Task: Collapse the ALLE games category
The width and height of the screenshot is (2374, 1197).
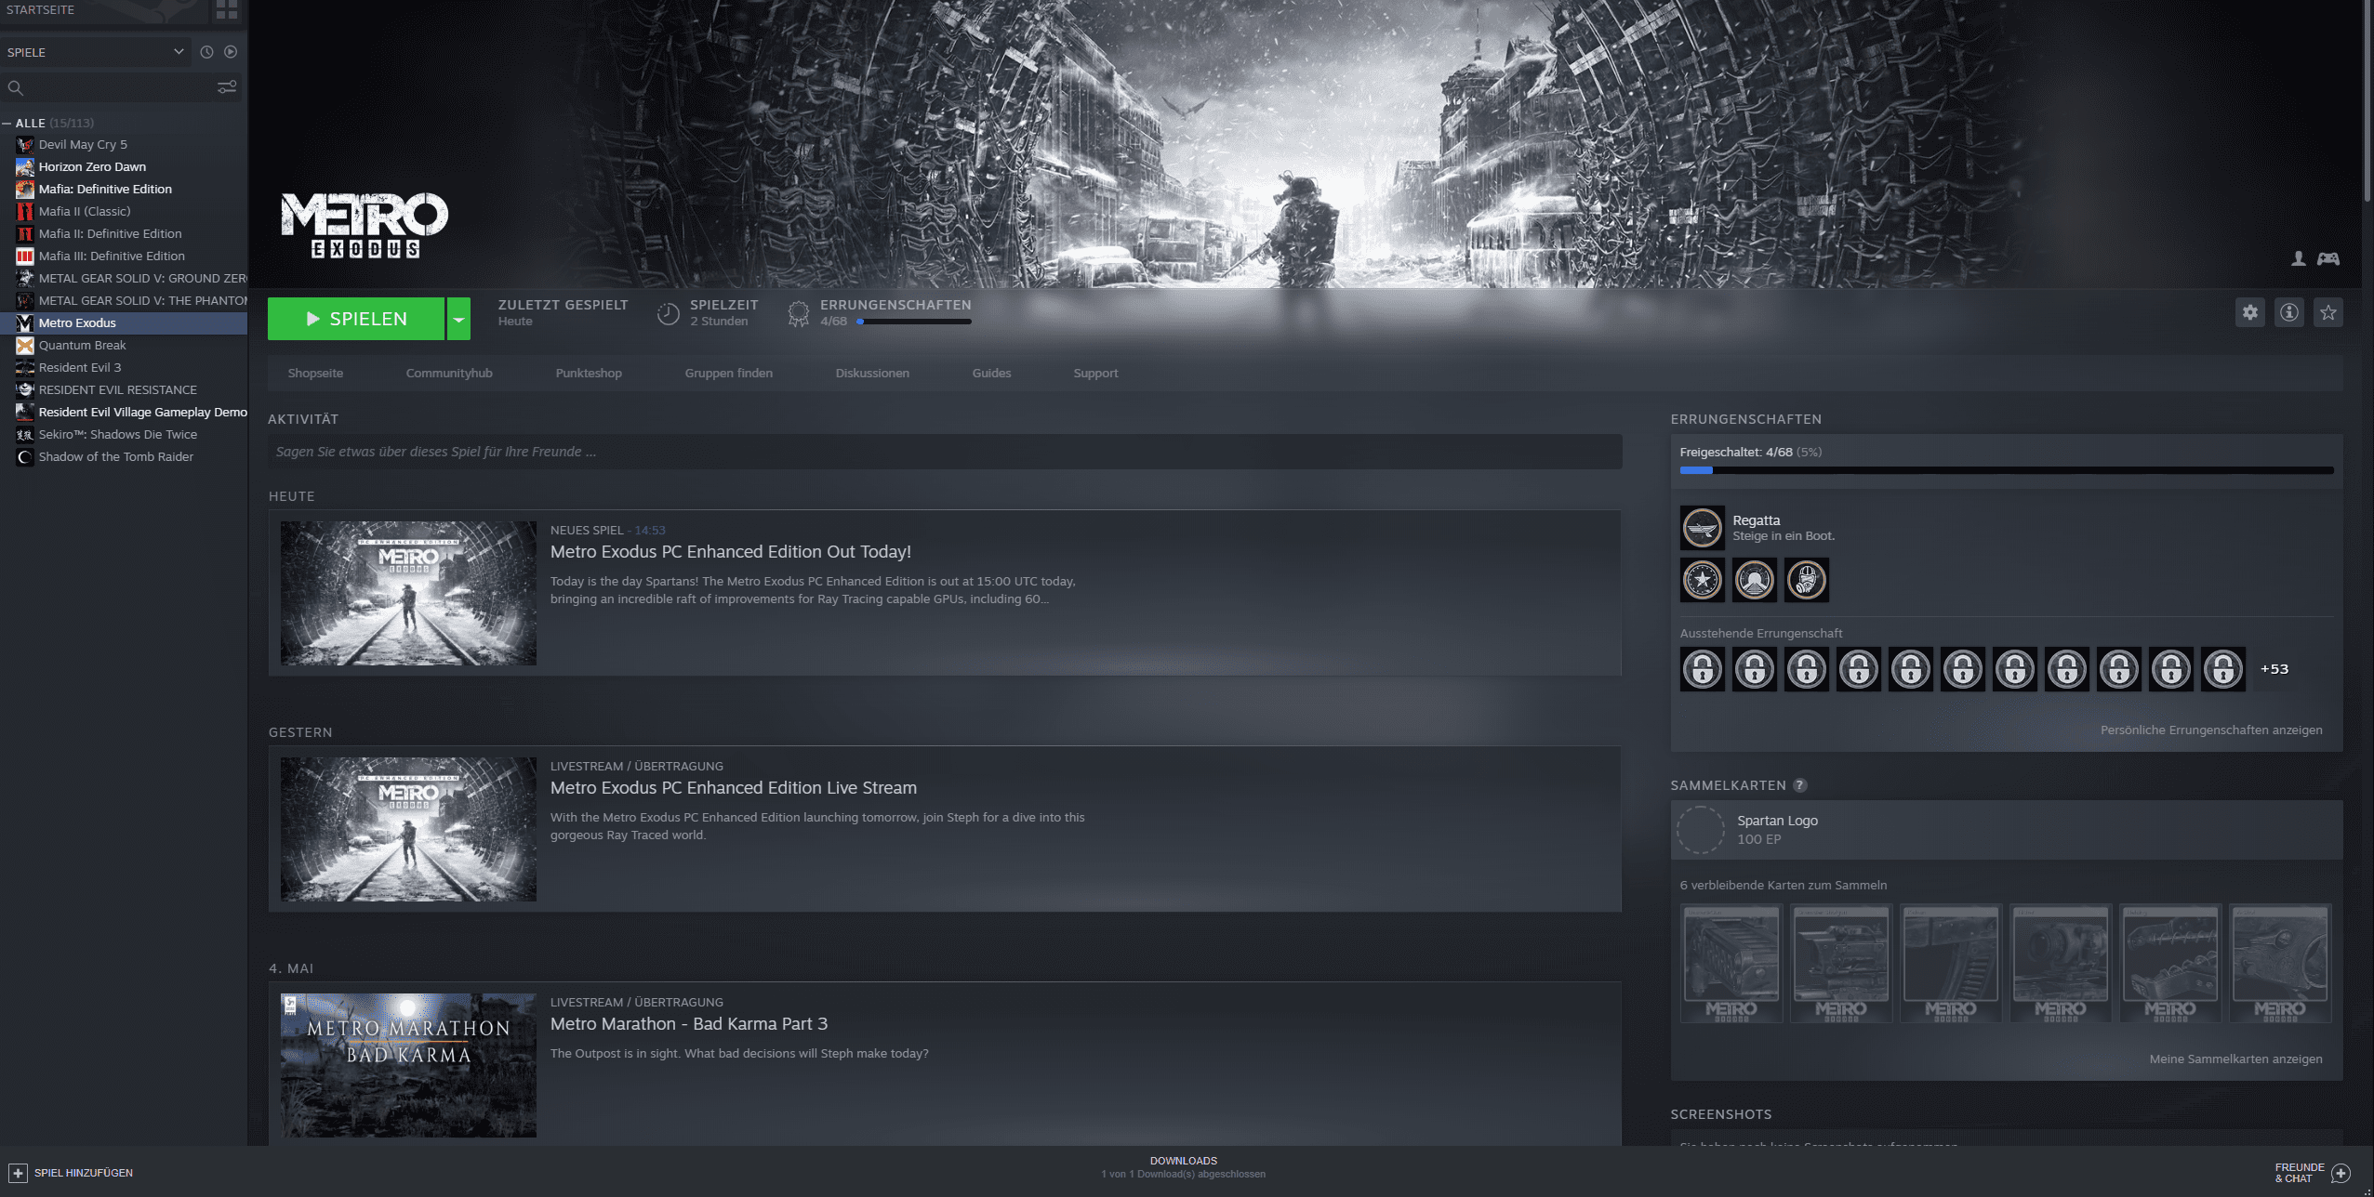Action: tap(7, 123)
